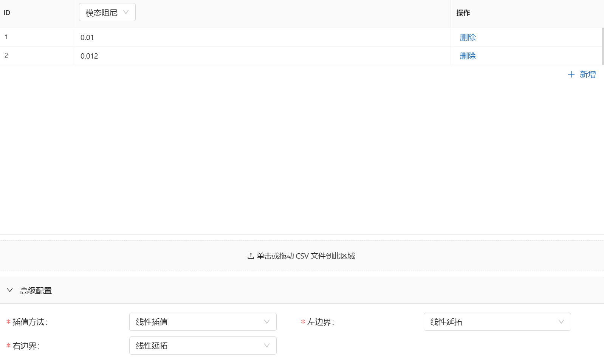Click the arrow of 左边界 select

tap(561, 322)
